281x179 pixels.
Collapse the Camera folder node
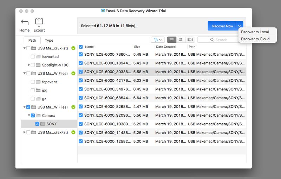coord(29,115)
